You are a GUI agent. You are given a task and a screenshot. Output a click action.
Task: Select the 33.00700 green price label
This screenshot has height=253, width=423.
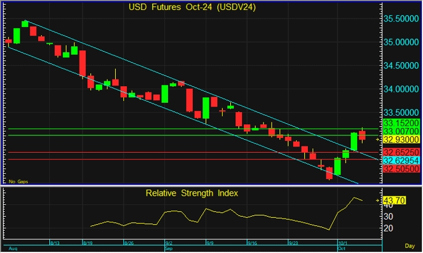pyautogui.click(x=400, y=131)
